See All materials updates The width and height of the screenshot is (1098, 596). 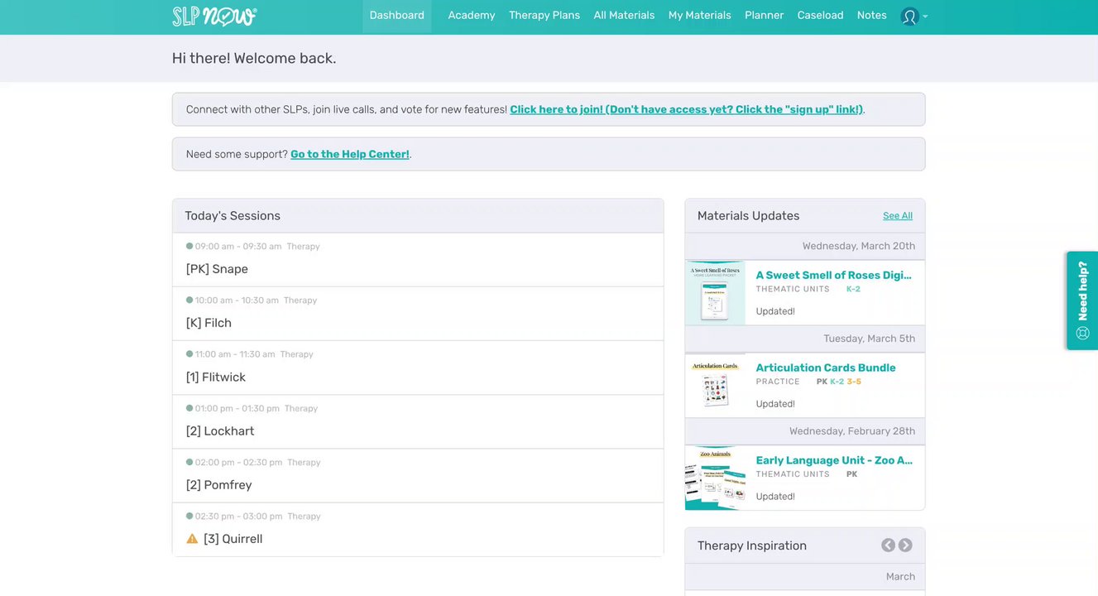(x=898, y=216)
